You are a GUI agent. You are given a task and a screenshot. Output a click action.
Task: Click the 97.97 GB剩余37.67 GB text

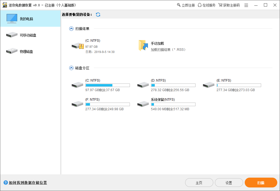[103, 90]
